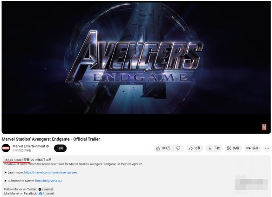Click the save to playlist icon
This screenshot has height=197, width=272.
coord(248,148)
